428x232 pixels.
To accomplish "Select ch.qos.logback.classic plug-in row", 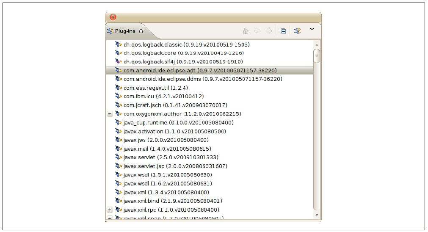I will 210,44.
